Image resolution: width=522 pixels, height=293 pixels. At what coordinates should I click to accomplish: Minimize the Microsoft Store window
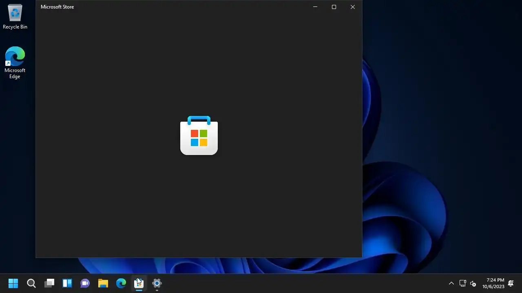coord(315,7)
